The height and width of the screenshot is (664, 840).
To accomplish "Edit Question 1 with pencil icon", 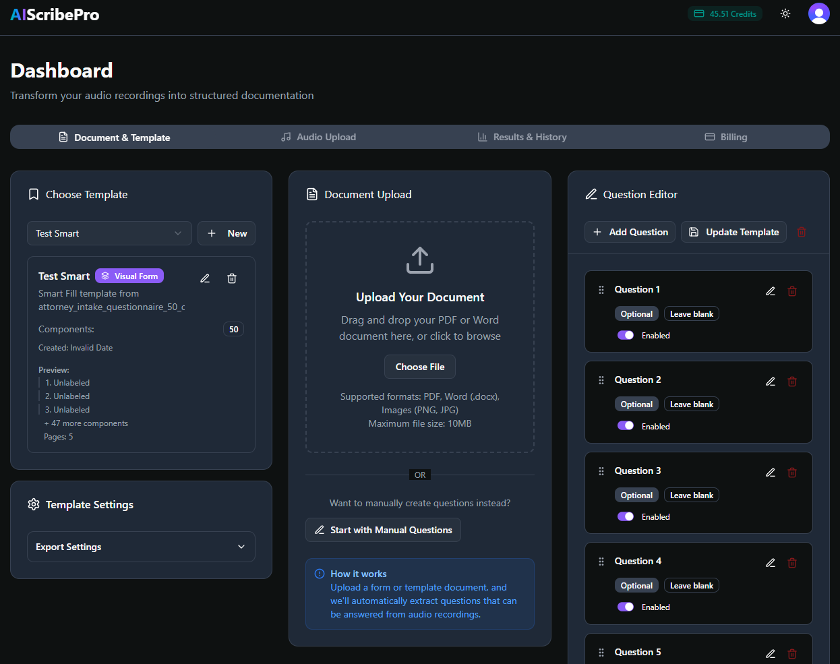I will point(771,291).
